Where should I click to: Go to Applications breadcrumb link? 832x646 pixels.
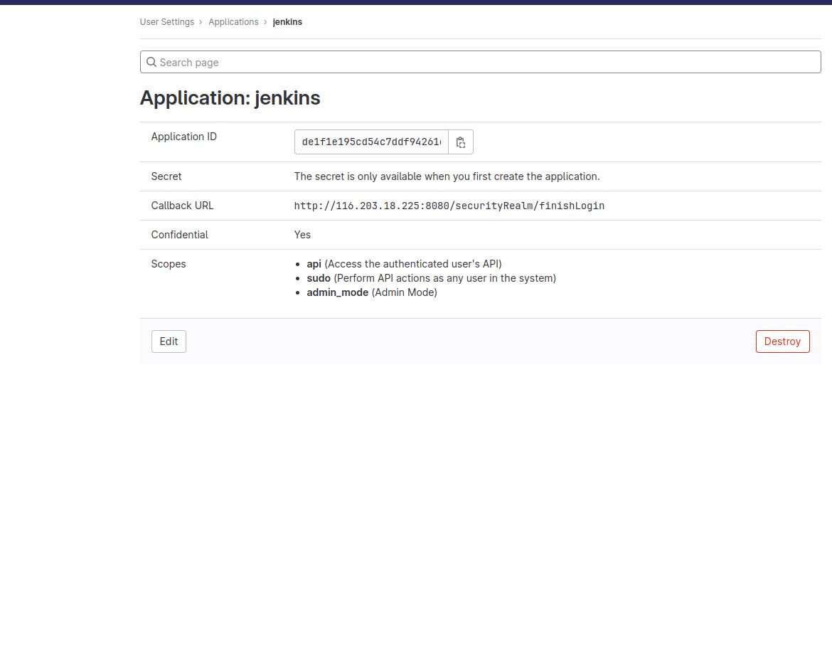click(233, 22)
